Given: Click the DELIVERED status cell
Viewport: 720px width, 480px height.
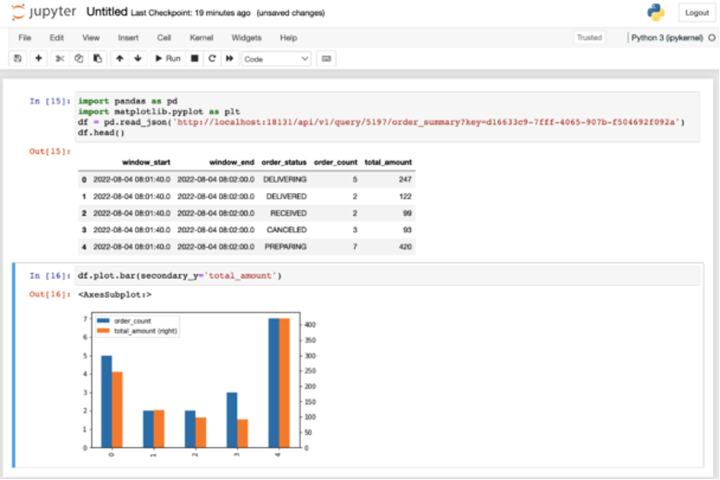Looking at the screenshot, I should (286, 197).
